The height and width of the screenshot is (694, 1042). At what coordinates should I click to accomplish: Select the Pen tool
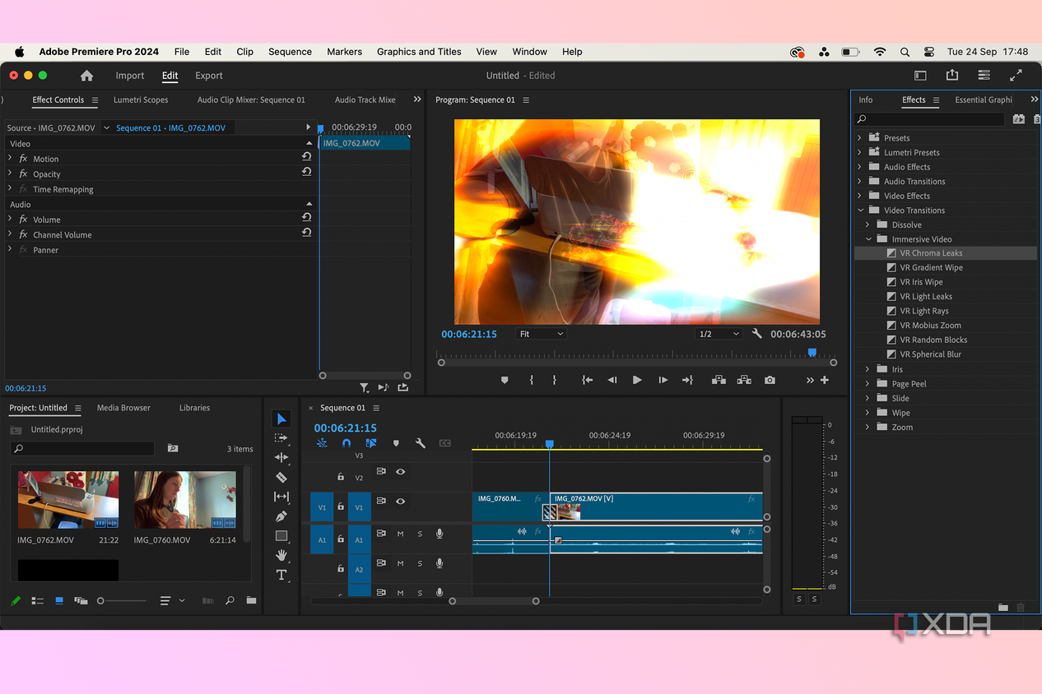281,516
